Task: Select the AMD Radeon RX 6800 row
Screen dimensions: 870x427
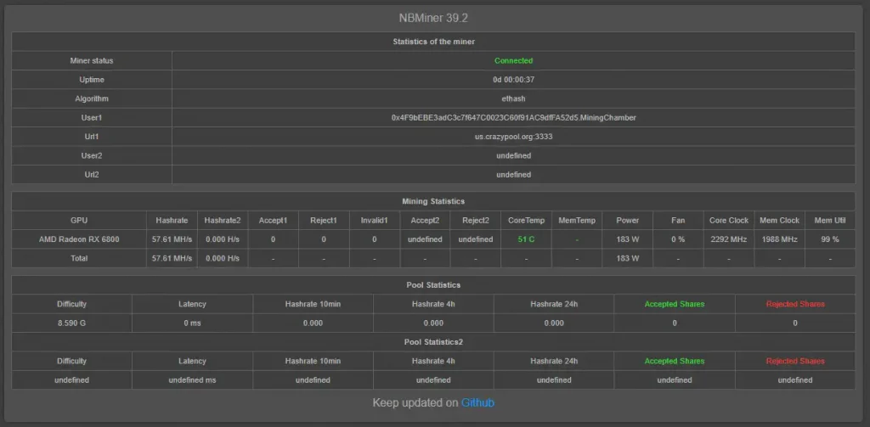Action: [79, 239]
